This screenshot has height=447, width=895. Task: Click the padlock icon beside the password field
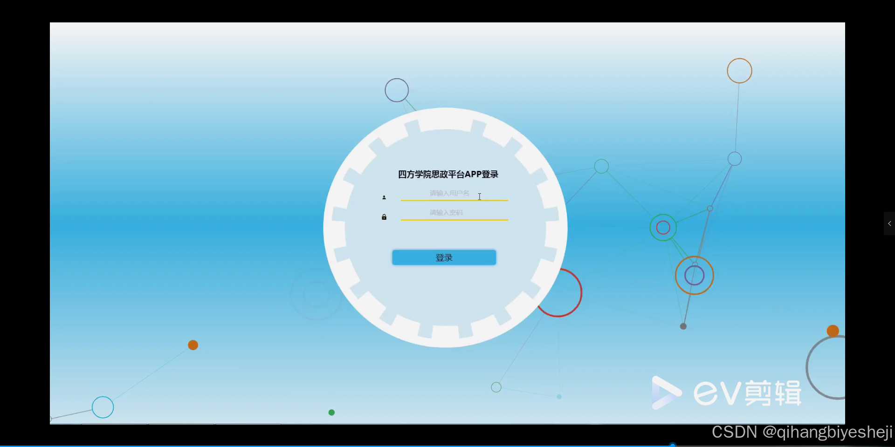(384, 217)
